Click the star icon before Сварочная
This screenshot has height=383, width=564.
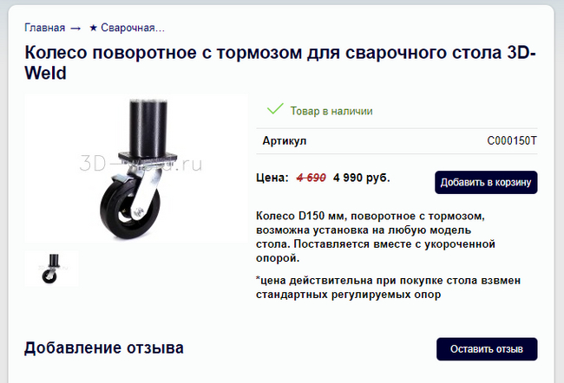click(x=93, y=28)
